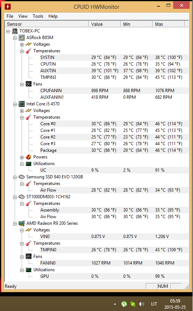Open the Tools menu
Image resolution: width=193 pixels, height=311 pixels.
(38, 16)
